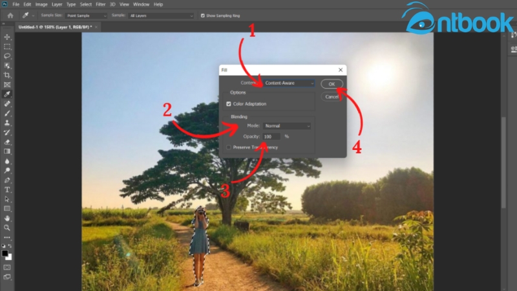Select the Hand tool
Viewport: 517px width, 291px height.
7,218
